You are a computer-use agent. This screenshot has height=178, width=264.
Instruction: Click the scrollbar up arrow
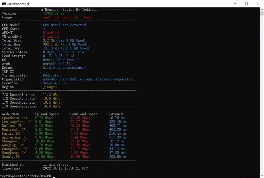click(262, 9)
